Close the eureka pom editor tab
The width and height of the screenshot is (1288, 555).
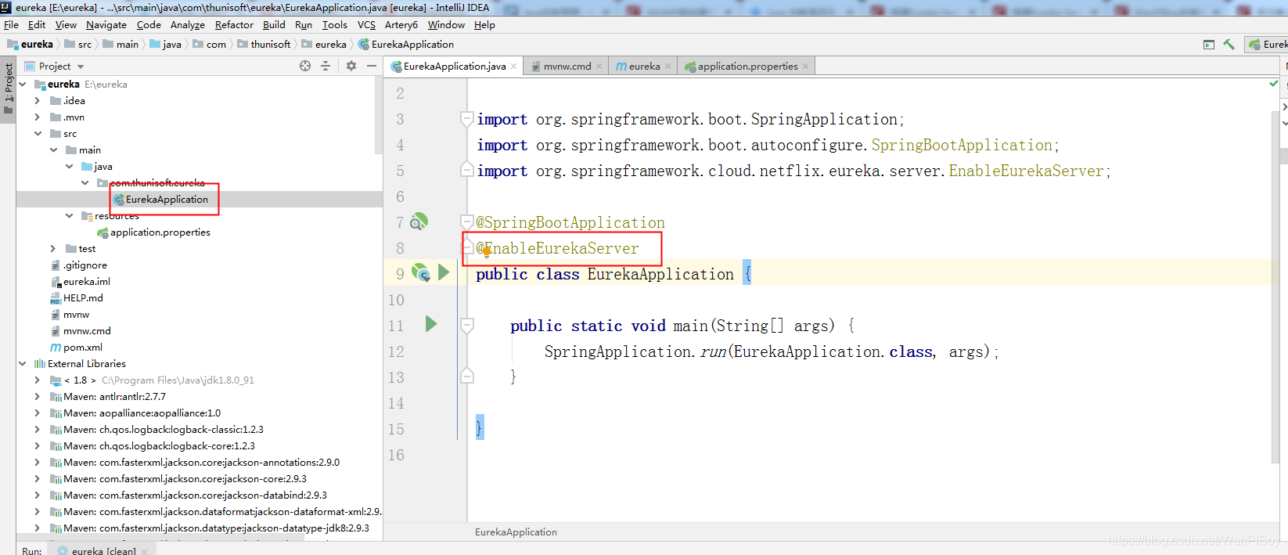(x=667, y=67)
